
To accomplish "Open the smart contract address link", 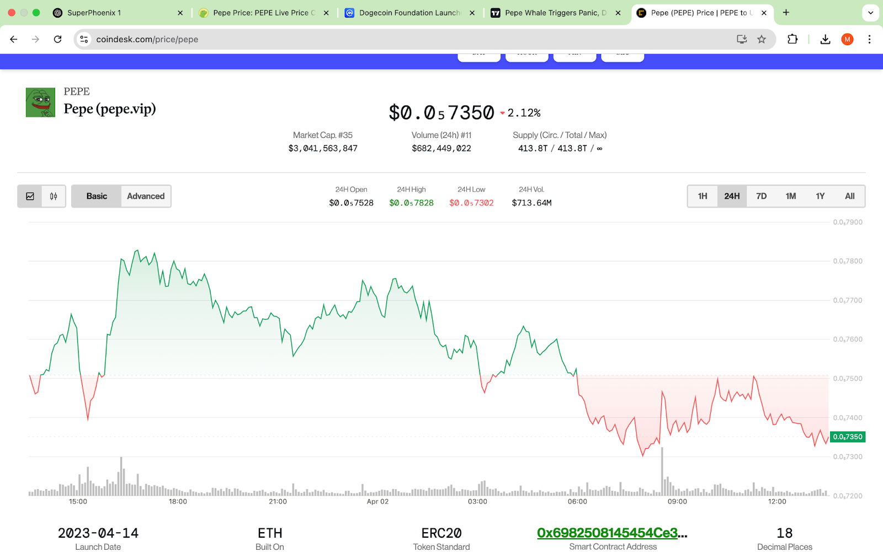I will (x=612, y=533).
